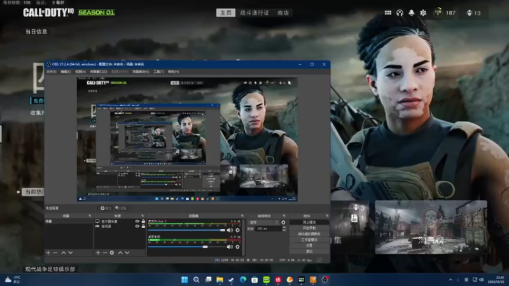Open the Call of Duty notifications bell
509x286 pixels.
(x=411, y=13)
